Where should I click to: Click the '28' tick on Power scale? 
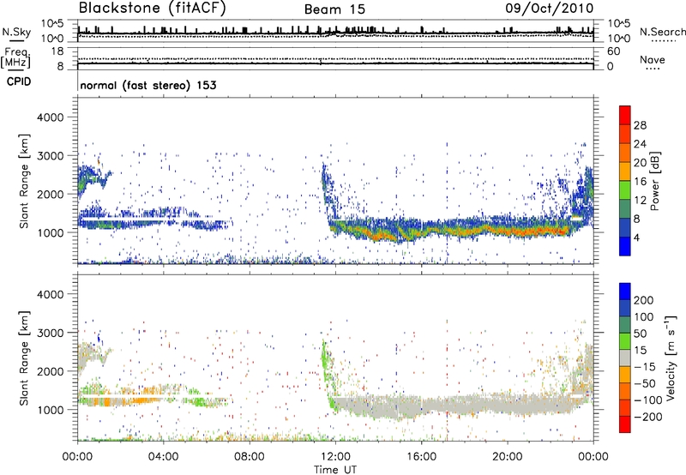pos(640,125)
